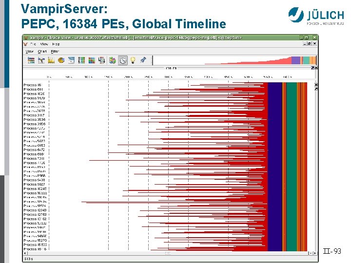Screen dimensions: 351x263
Task: Open the Global Timeline chart icon
Action: click(31, 60)
